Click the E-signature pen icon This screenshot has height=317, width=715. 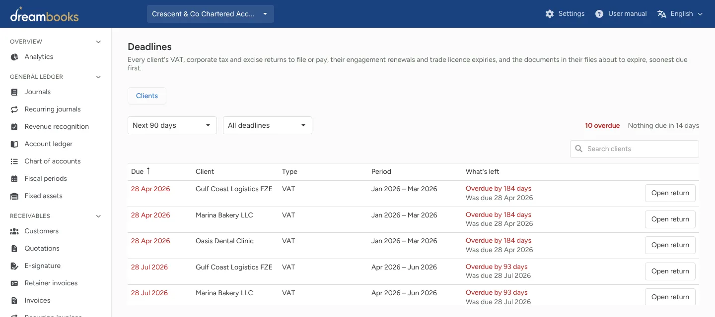click(14, 266)
